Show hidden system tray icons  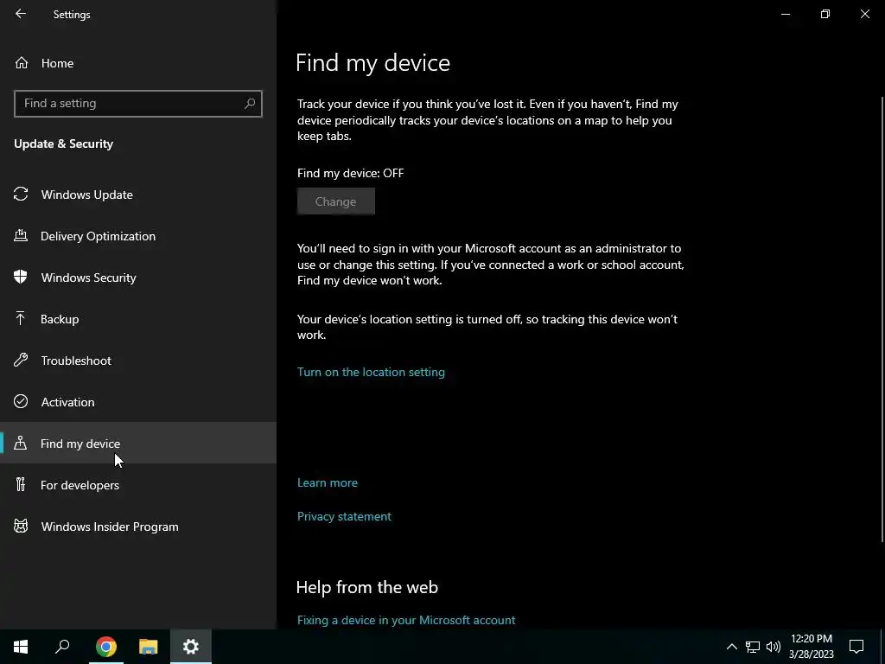point(731,647)
